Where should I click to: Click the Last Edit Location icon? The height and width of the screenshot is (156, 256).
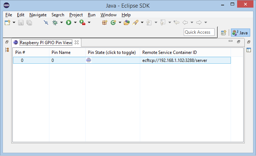(x=176, y=22)
